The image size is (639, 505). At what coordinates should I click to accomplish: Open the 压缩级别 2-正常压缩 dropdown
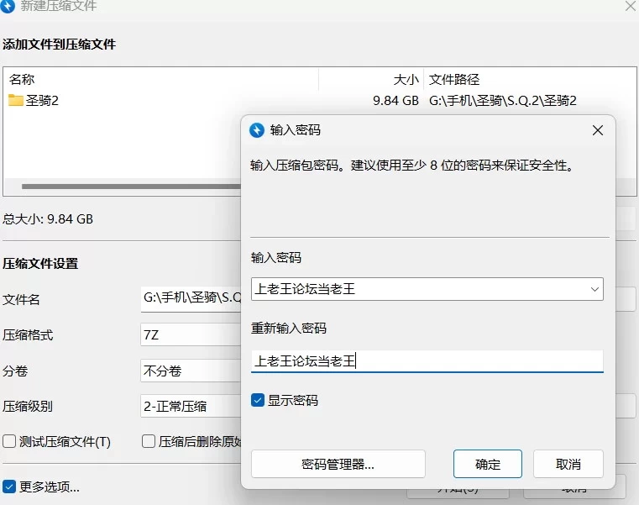(x=191, y=407)
